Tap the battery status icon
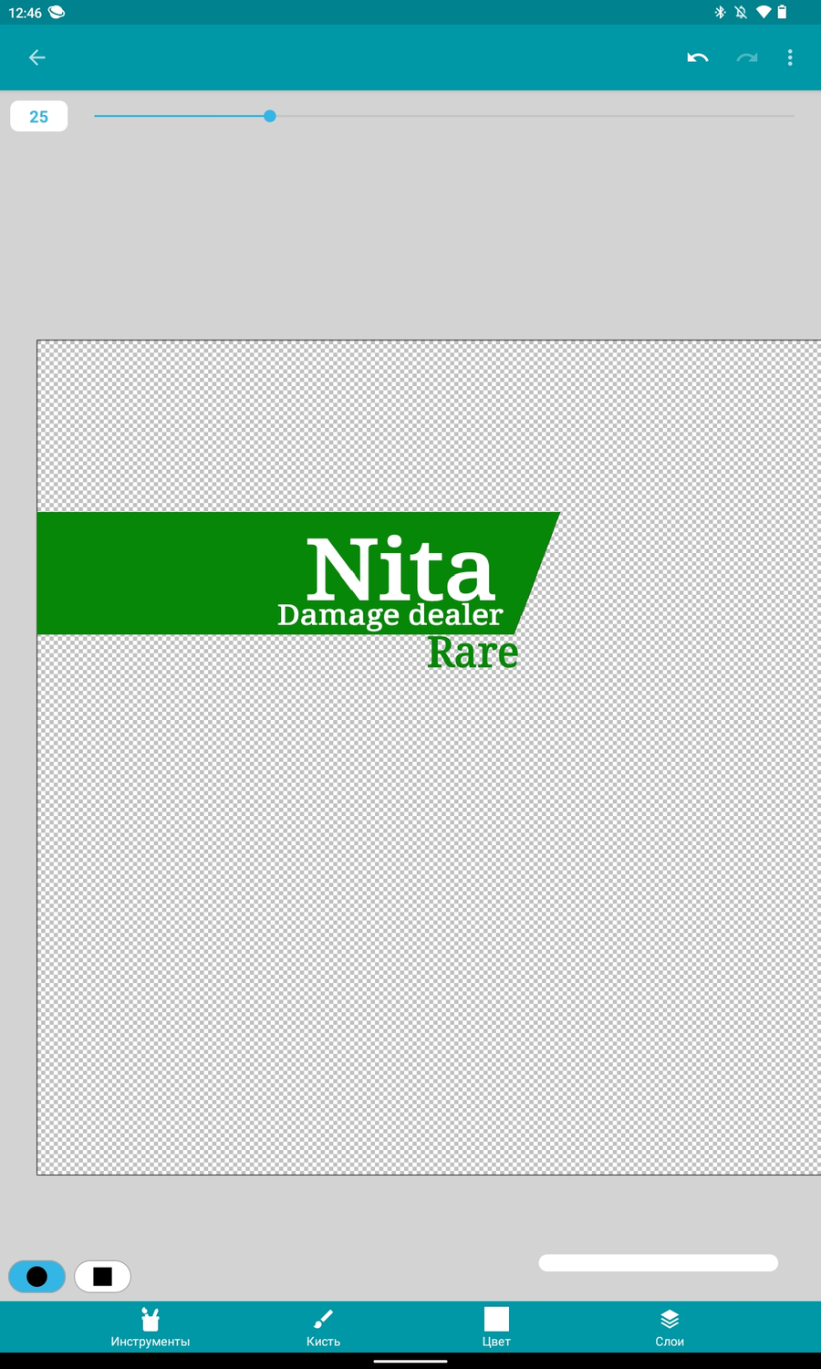Viewport: 821px width, 1369px height. click(782, 12)
